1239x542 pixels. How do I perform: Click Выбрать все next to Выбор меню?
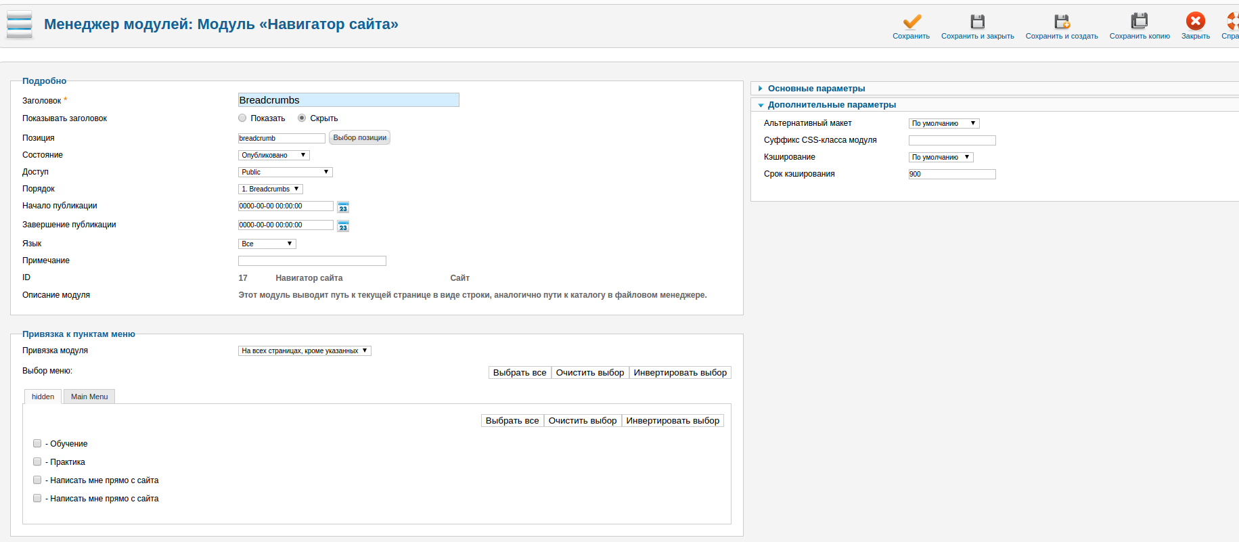click(x=520, y=373)
